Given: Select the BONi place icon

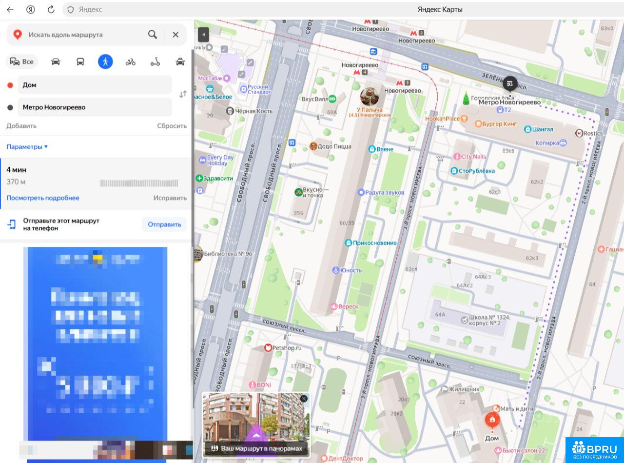Looking at the screenshot, I should pyautogui.click(x=252, y=385).
